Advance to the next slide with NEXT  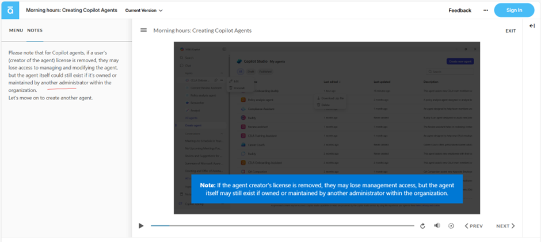click(x=505, y=226)
